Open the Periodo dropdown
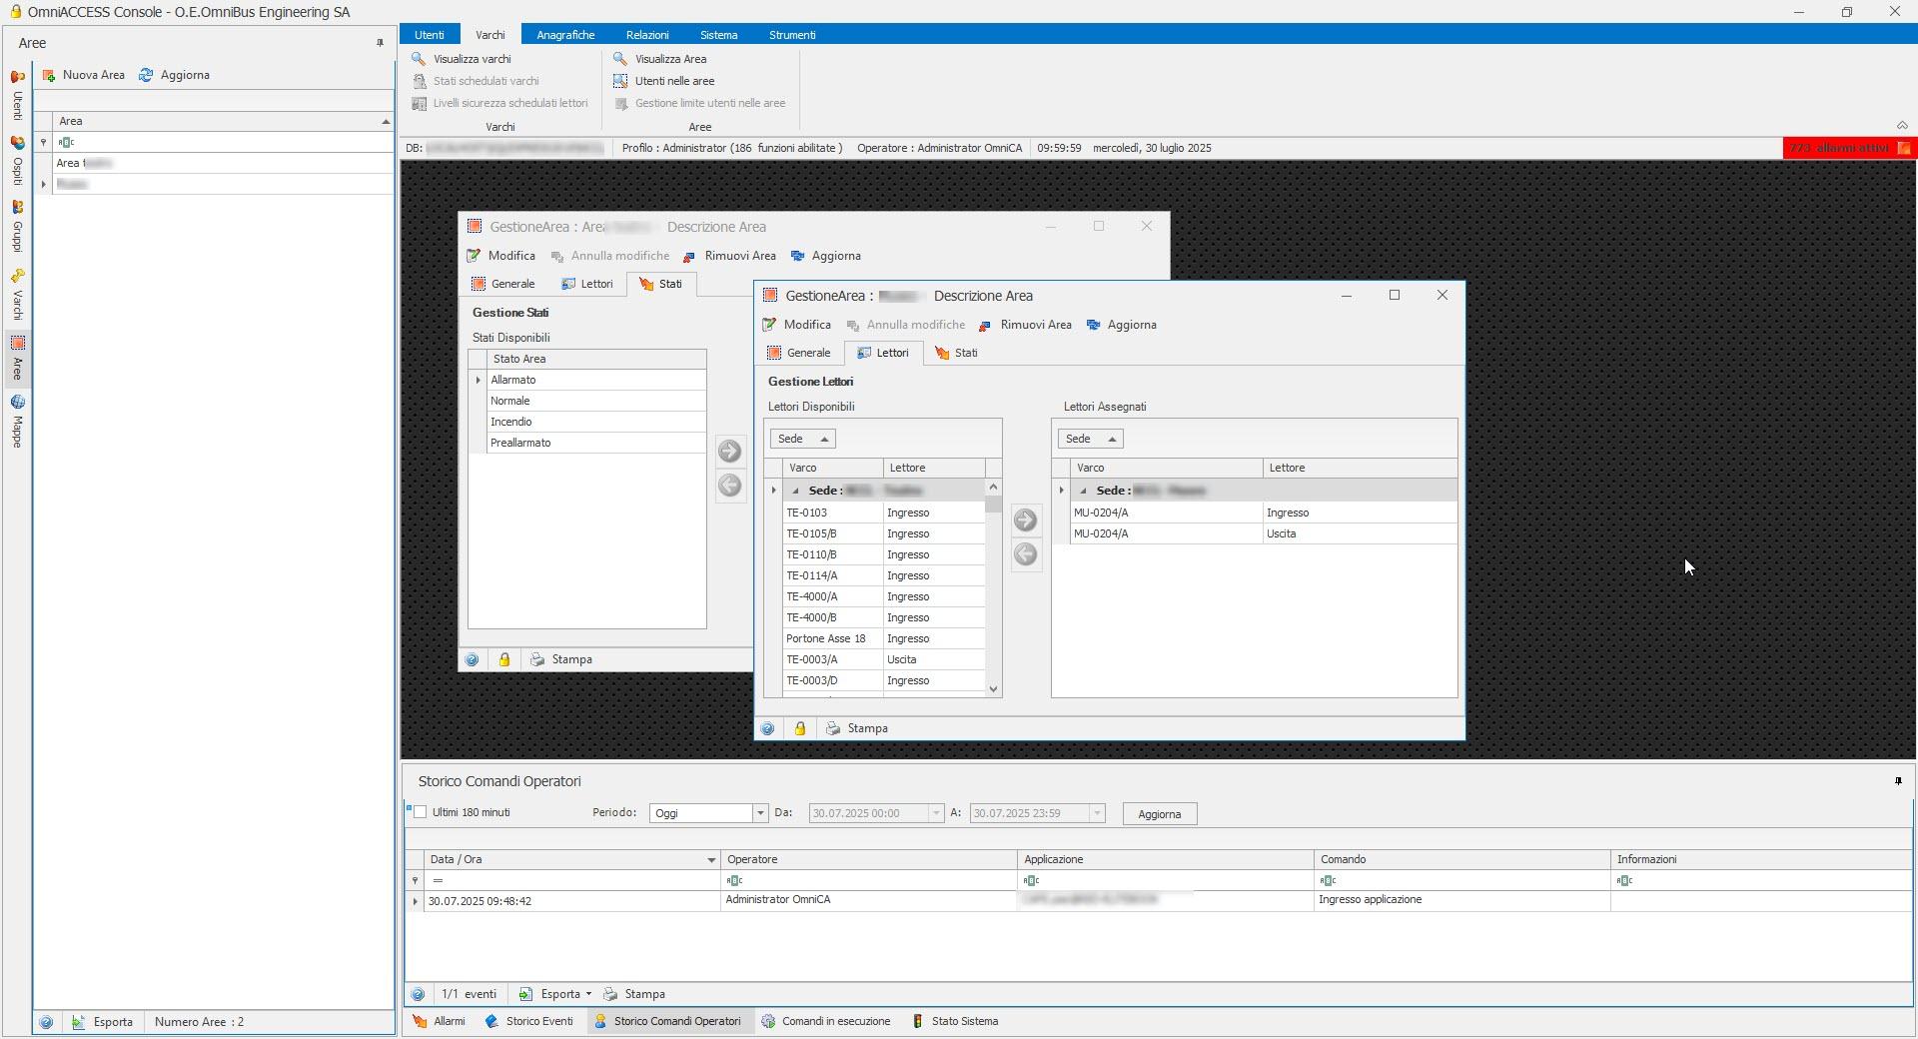 click(759, 813)
